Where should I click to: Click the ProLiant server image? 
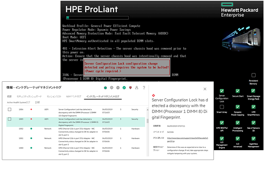(242, 39)
